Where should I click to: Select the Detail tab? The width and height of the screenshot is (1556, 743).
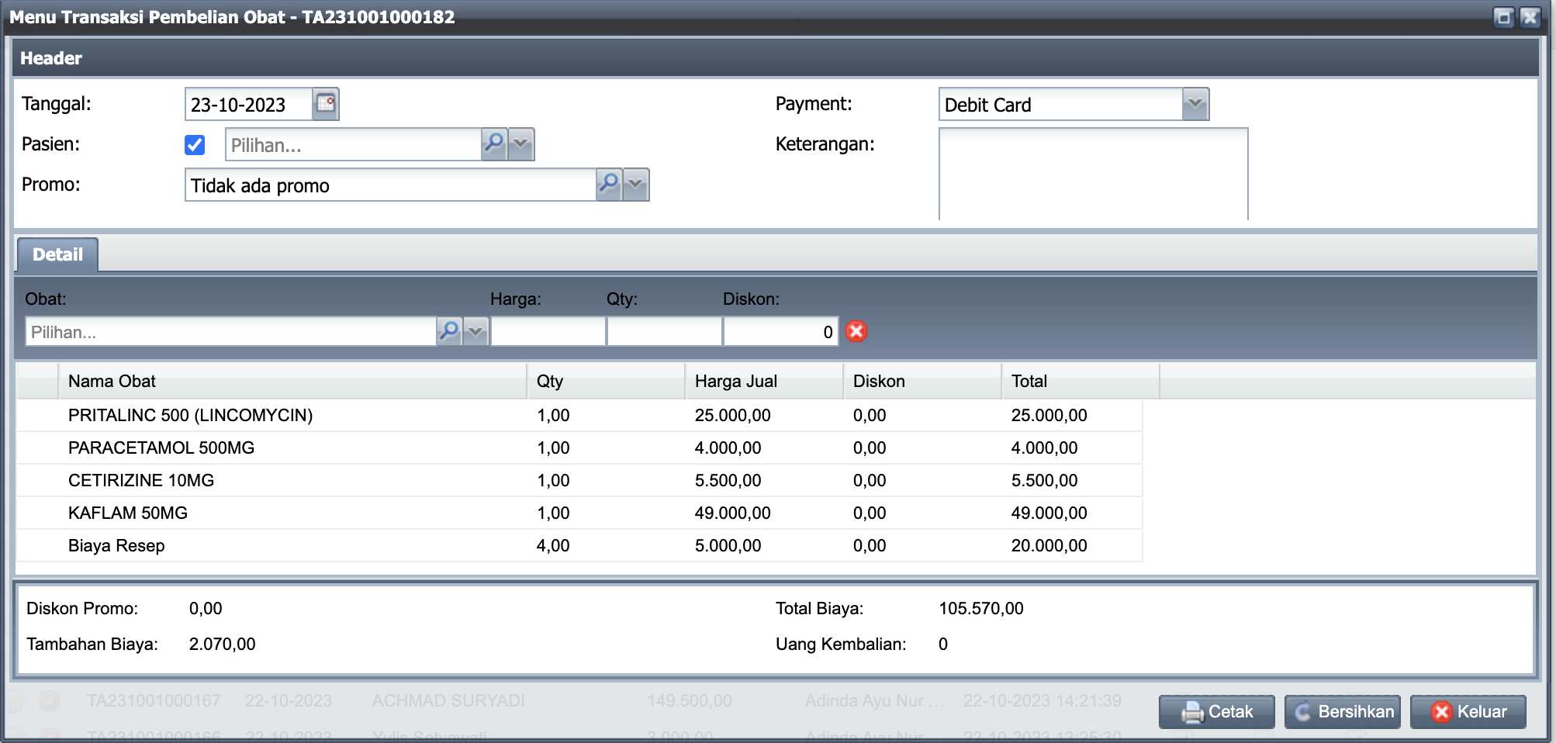pos(57,255)
